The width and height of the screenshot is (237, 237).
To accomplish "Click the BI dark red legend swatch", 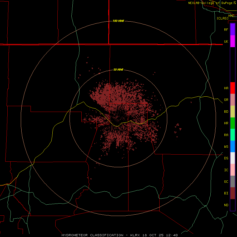I will coord(233,193).
